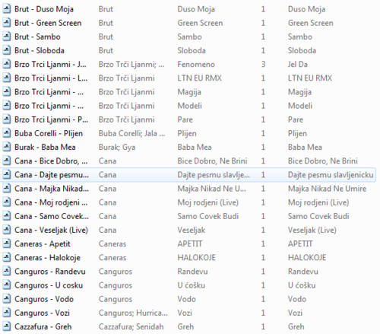The width and height of the screenshot is (380, 334).
Task: Click track number 3 for Jel Da
Action: 263,65
